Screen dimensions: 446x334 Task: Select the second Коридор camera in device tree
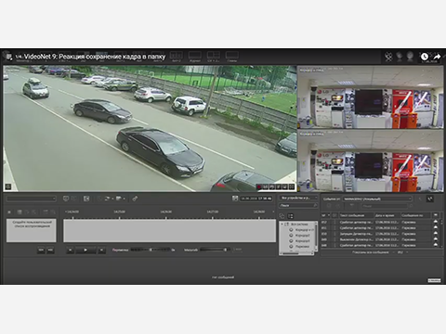(299, 236)
